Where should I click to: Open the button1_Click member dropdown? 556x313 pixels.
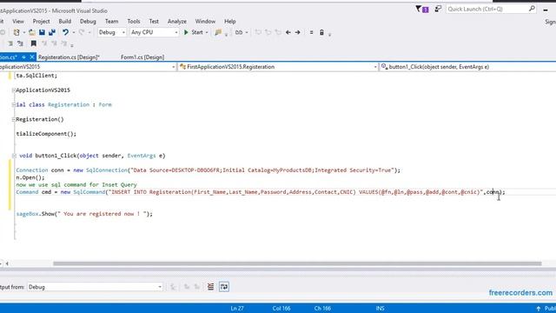(467, 67)
